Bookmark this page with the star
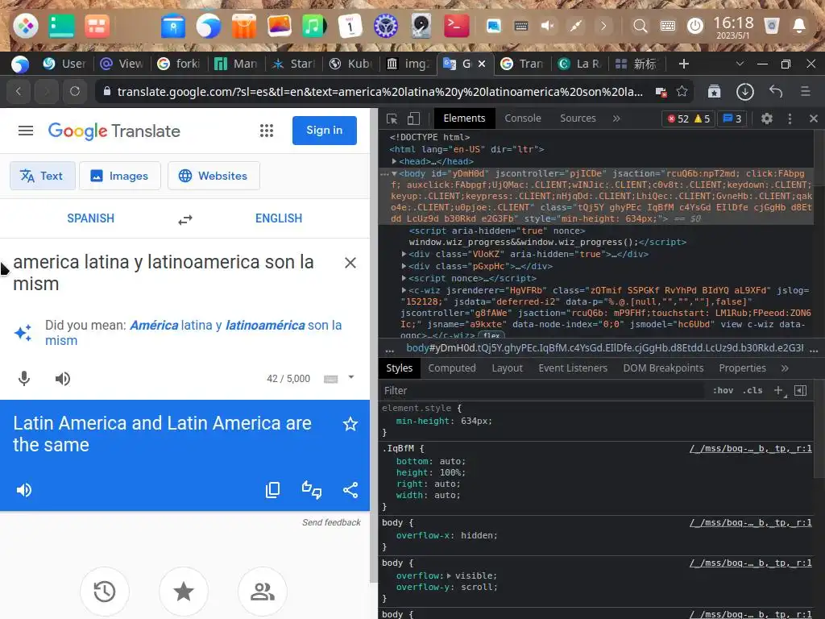The width and height of the screenshot is (825, 619). tap(682, 91)
